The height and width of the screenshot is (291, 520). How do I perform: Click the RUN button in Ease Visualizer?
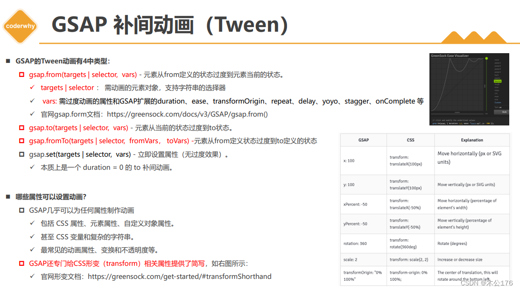pyautogui.click(x=504, y=112)
